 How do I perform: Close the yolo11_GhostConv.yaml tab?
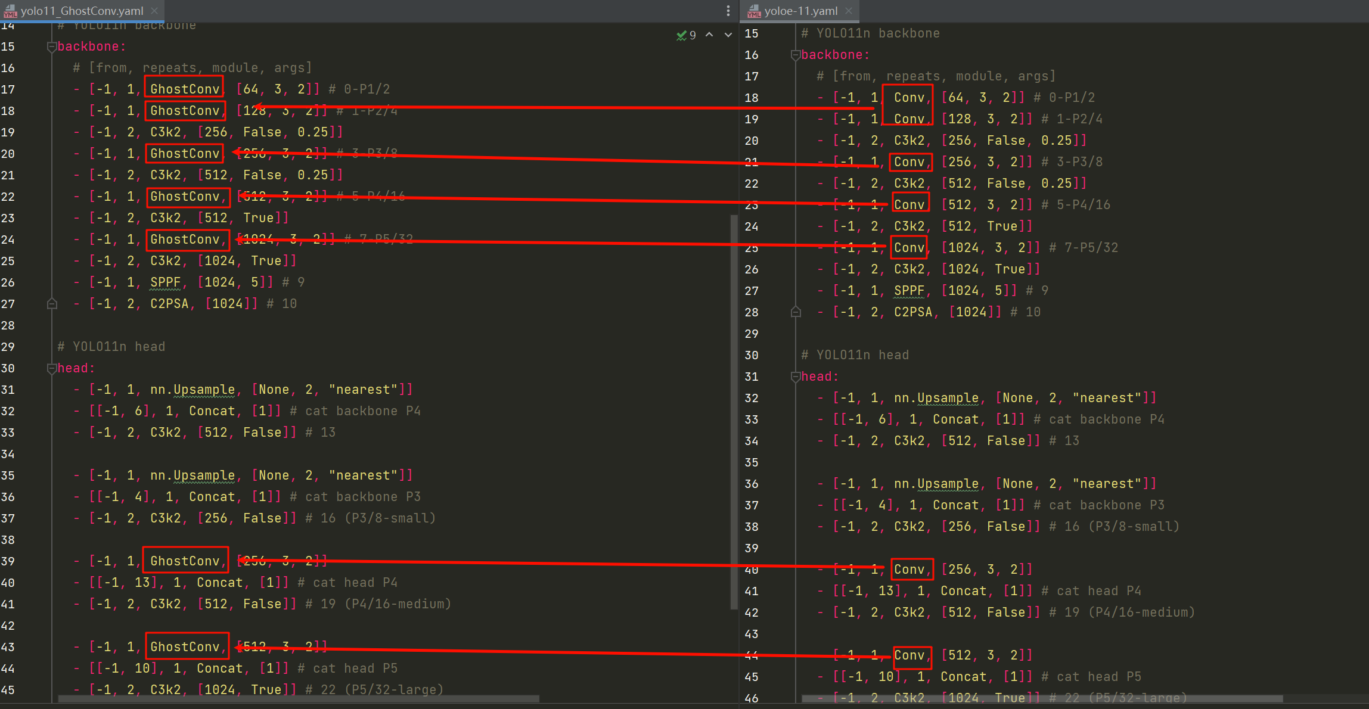pyautogui.click(x=154, y=11)
